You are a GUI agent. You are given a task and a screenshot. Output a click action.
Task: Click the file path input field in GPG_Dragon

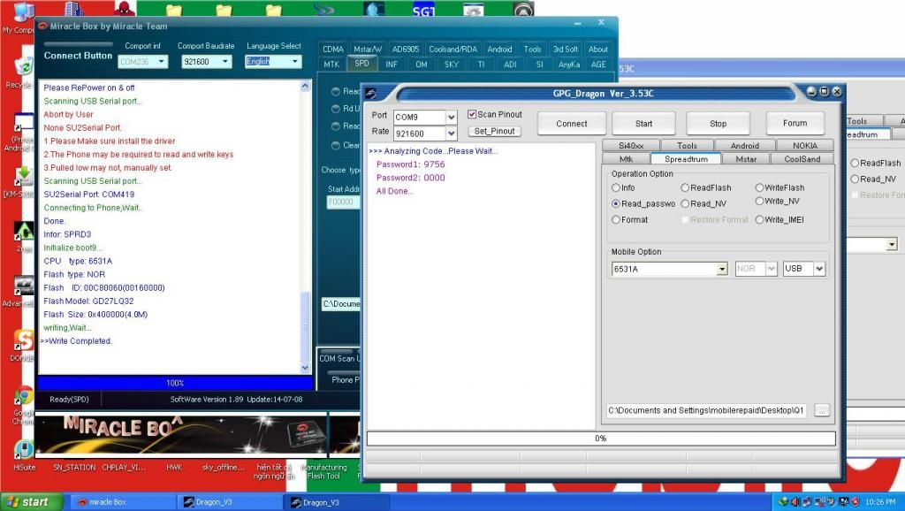coord(706,410)
